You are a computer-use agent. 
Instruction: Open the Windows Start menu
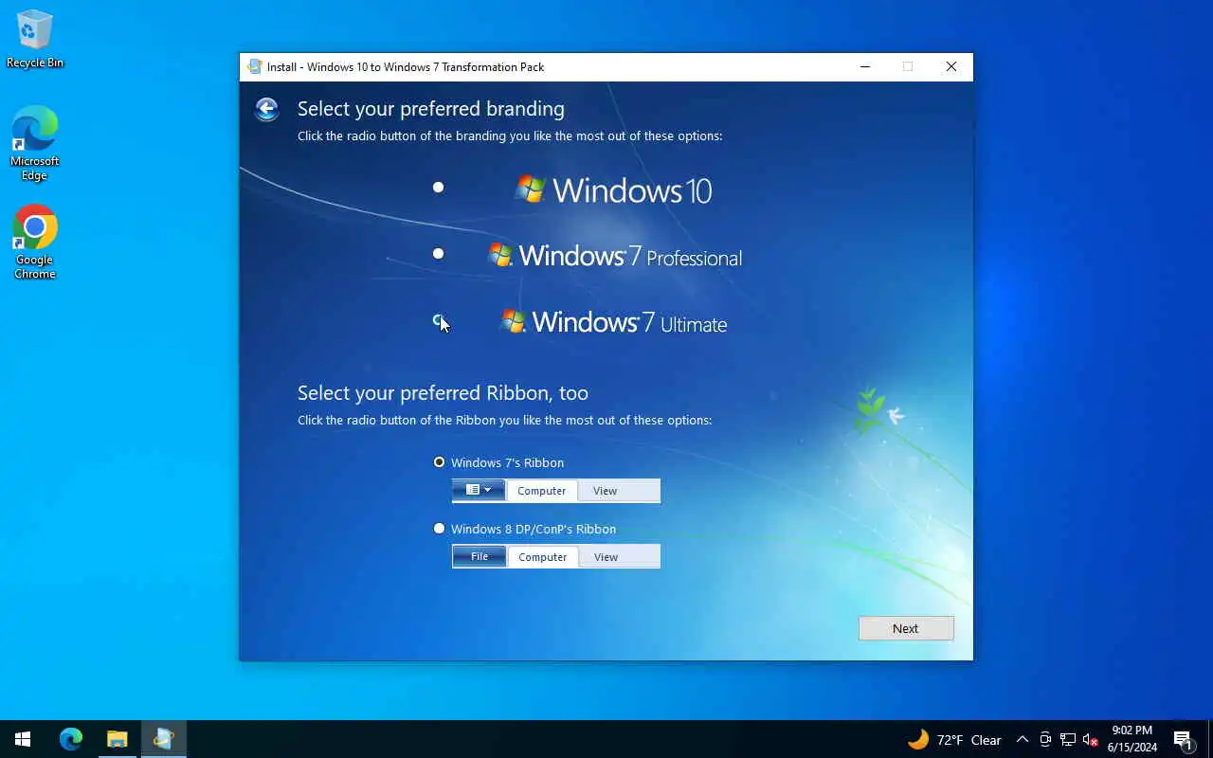click(x=23, y=739)
